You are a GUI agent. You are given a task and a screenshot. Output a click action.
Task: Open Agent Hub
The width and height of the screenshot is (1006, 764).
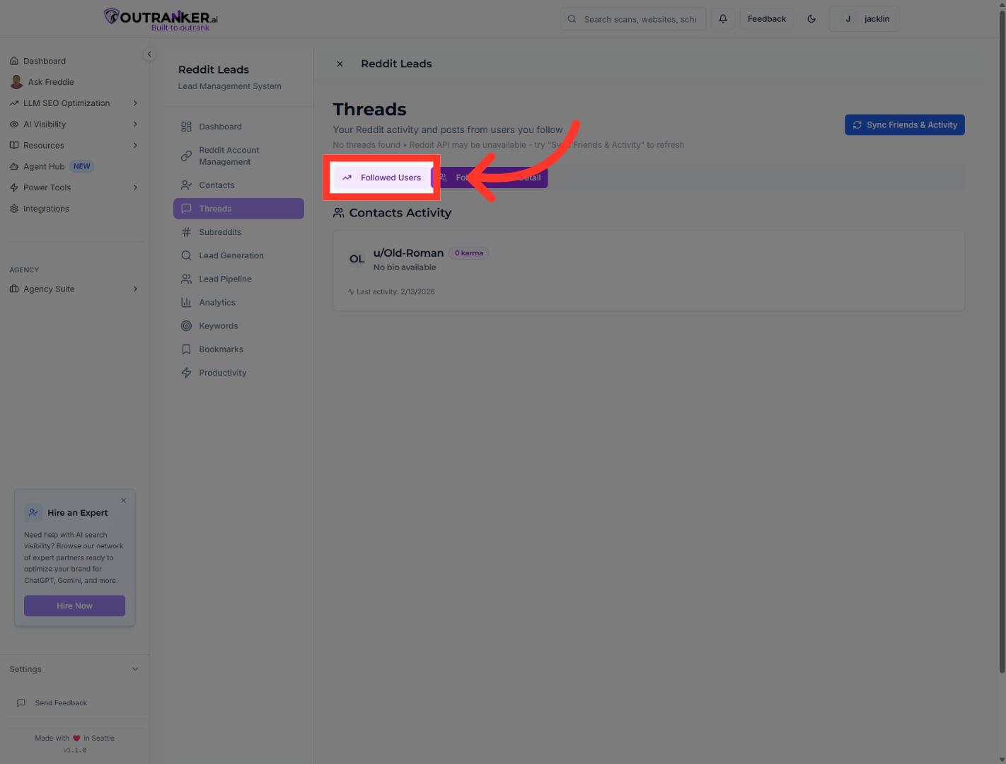point(74,166)
